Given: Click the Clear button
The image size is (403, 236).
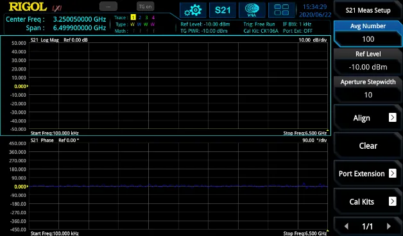Looking at the screenshot, I should coord(368,146).
